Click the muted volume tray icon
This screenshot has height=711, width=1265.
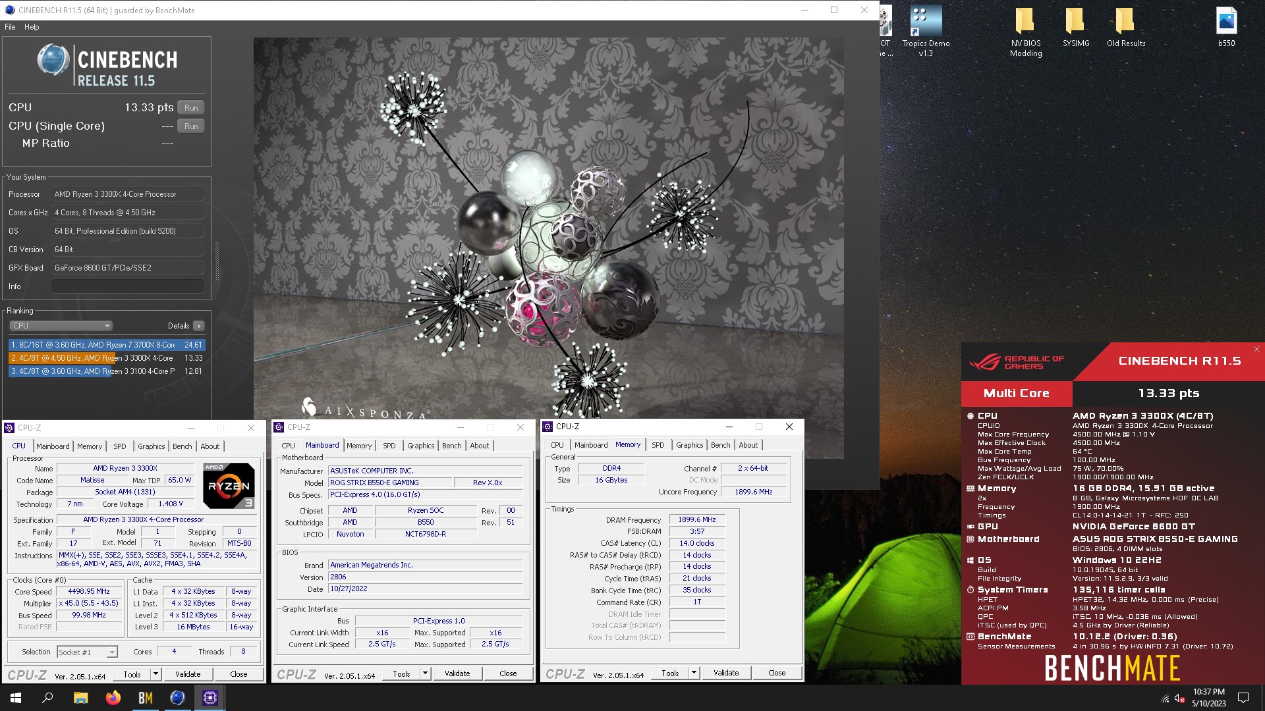pyautogui.click(x=1179, y=698)
